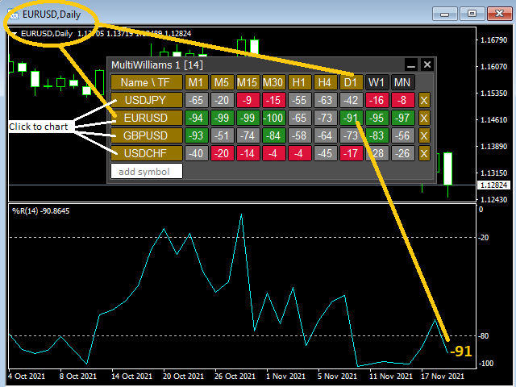Image resolution: width=516 pixels, height=387 pixels.
Task: Click the 1.16790 price scale label
Action: point(493,40)
